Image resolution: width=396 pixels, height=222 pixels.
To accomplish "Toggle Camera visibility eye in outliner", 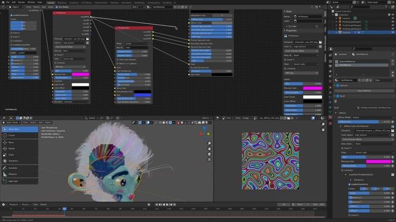I will (393, 18).
